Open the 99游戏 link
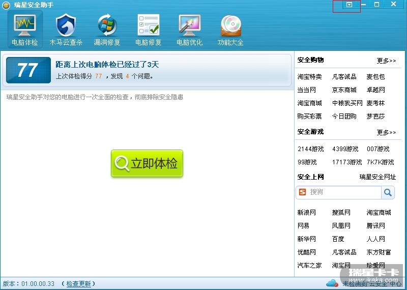The image size is (407, 290). [307, 162]
